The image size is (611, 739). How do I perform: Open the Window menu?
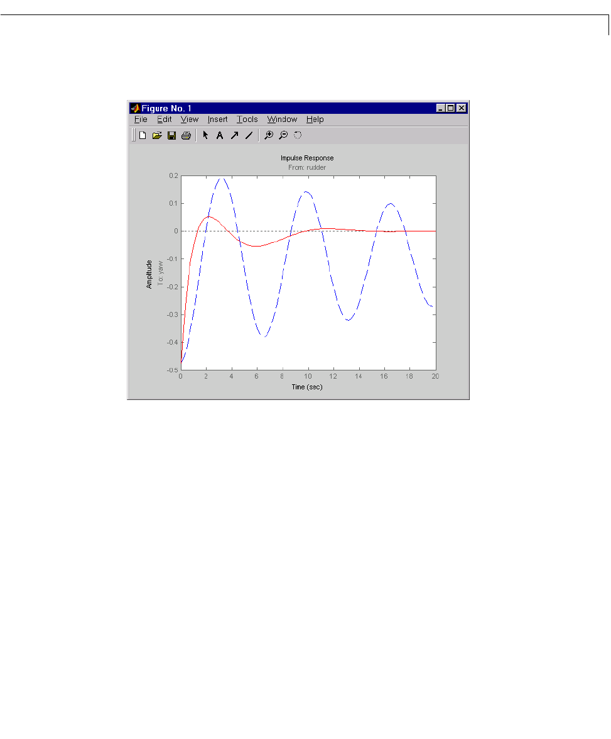[x=282, y=119]
